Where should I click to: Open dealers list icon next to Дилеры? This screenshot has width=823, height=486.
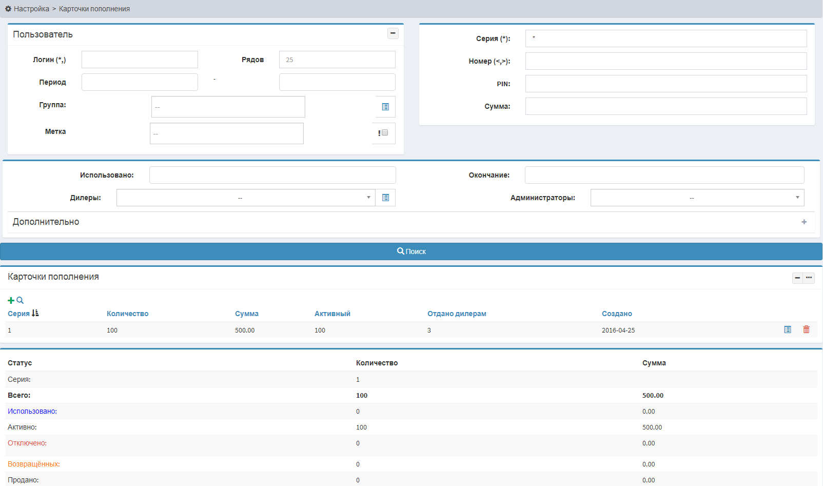coord(385,198)
